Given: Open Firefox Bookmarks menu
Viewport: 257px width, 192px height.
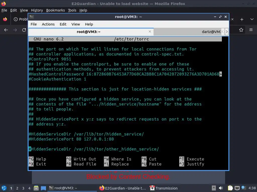Looking at the screenshot, I should pyautogui.click(x=55, y=10).
